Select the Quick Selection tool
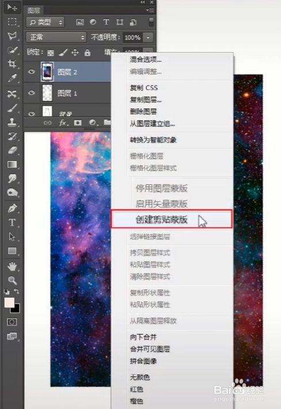Image resolution: width=281 pixels, height=409 pixels. coord(12,49)
